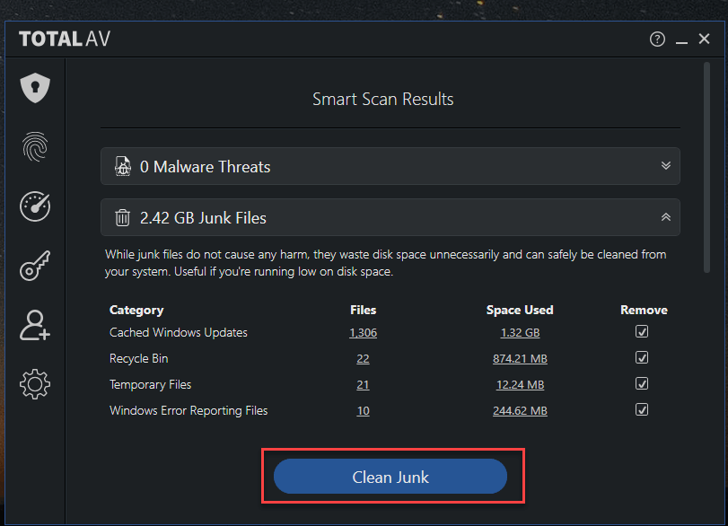Click the results panel vertical scrollbar

(706, 167)
